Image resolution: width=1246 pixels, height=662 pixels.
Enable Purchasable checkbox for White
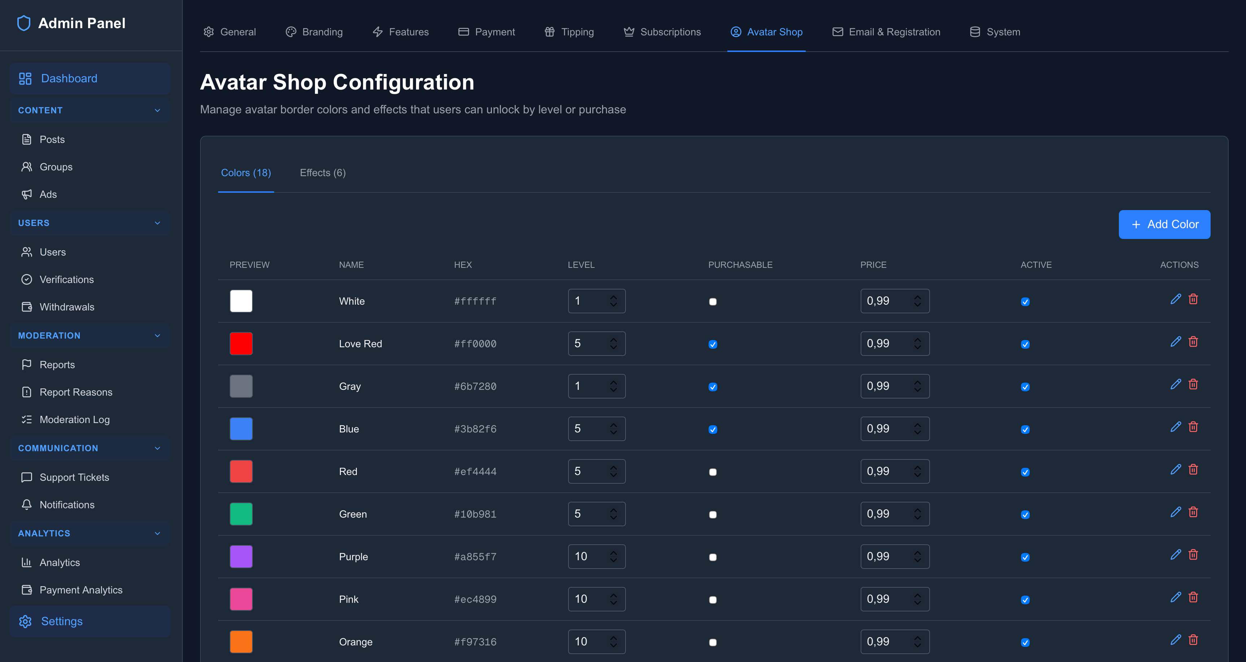click(713, 302)
